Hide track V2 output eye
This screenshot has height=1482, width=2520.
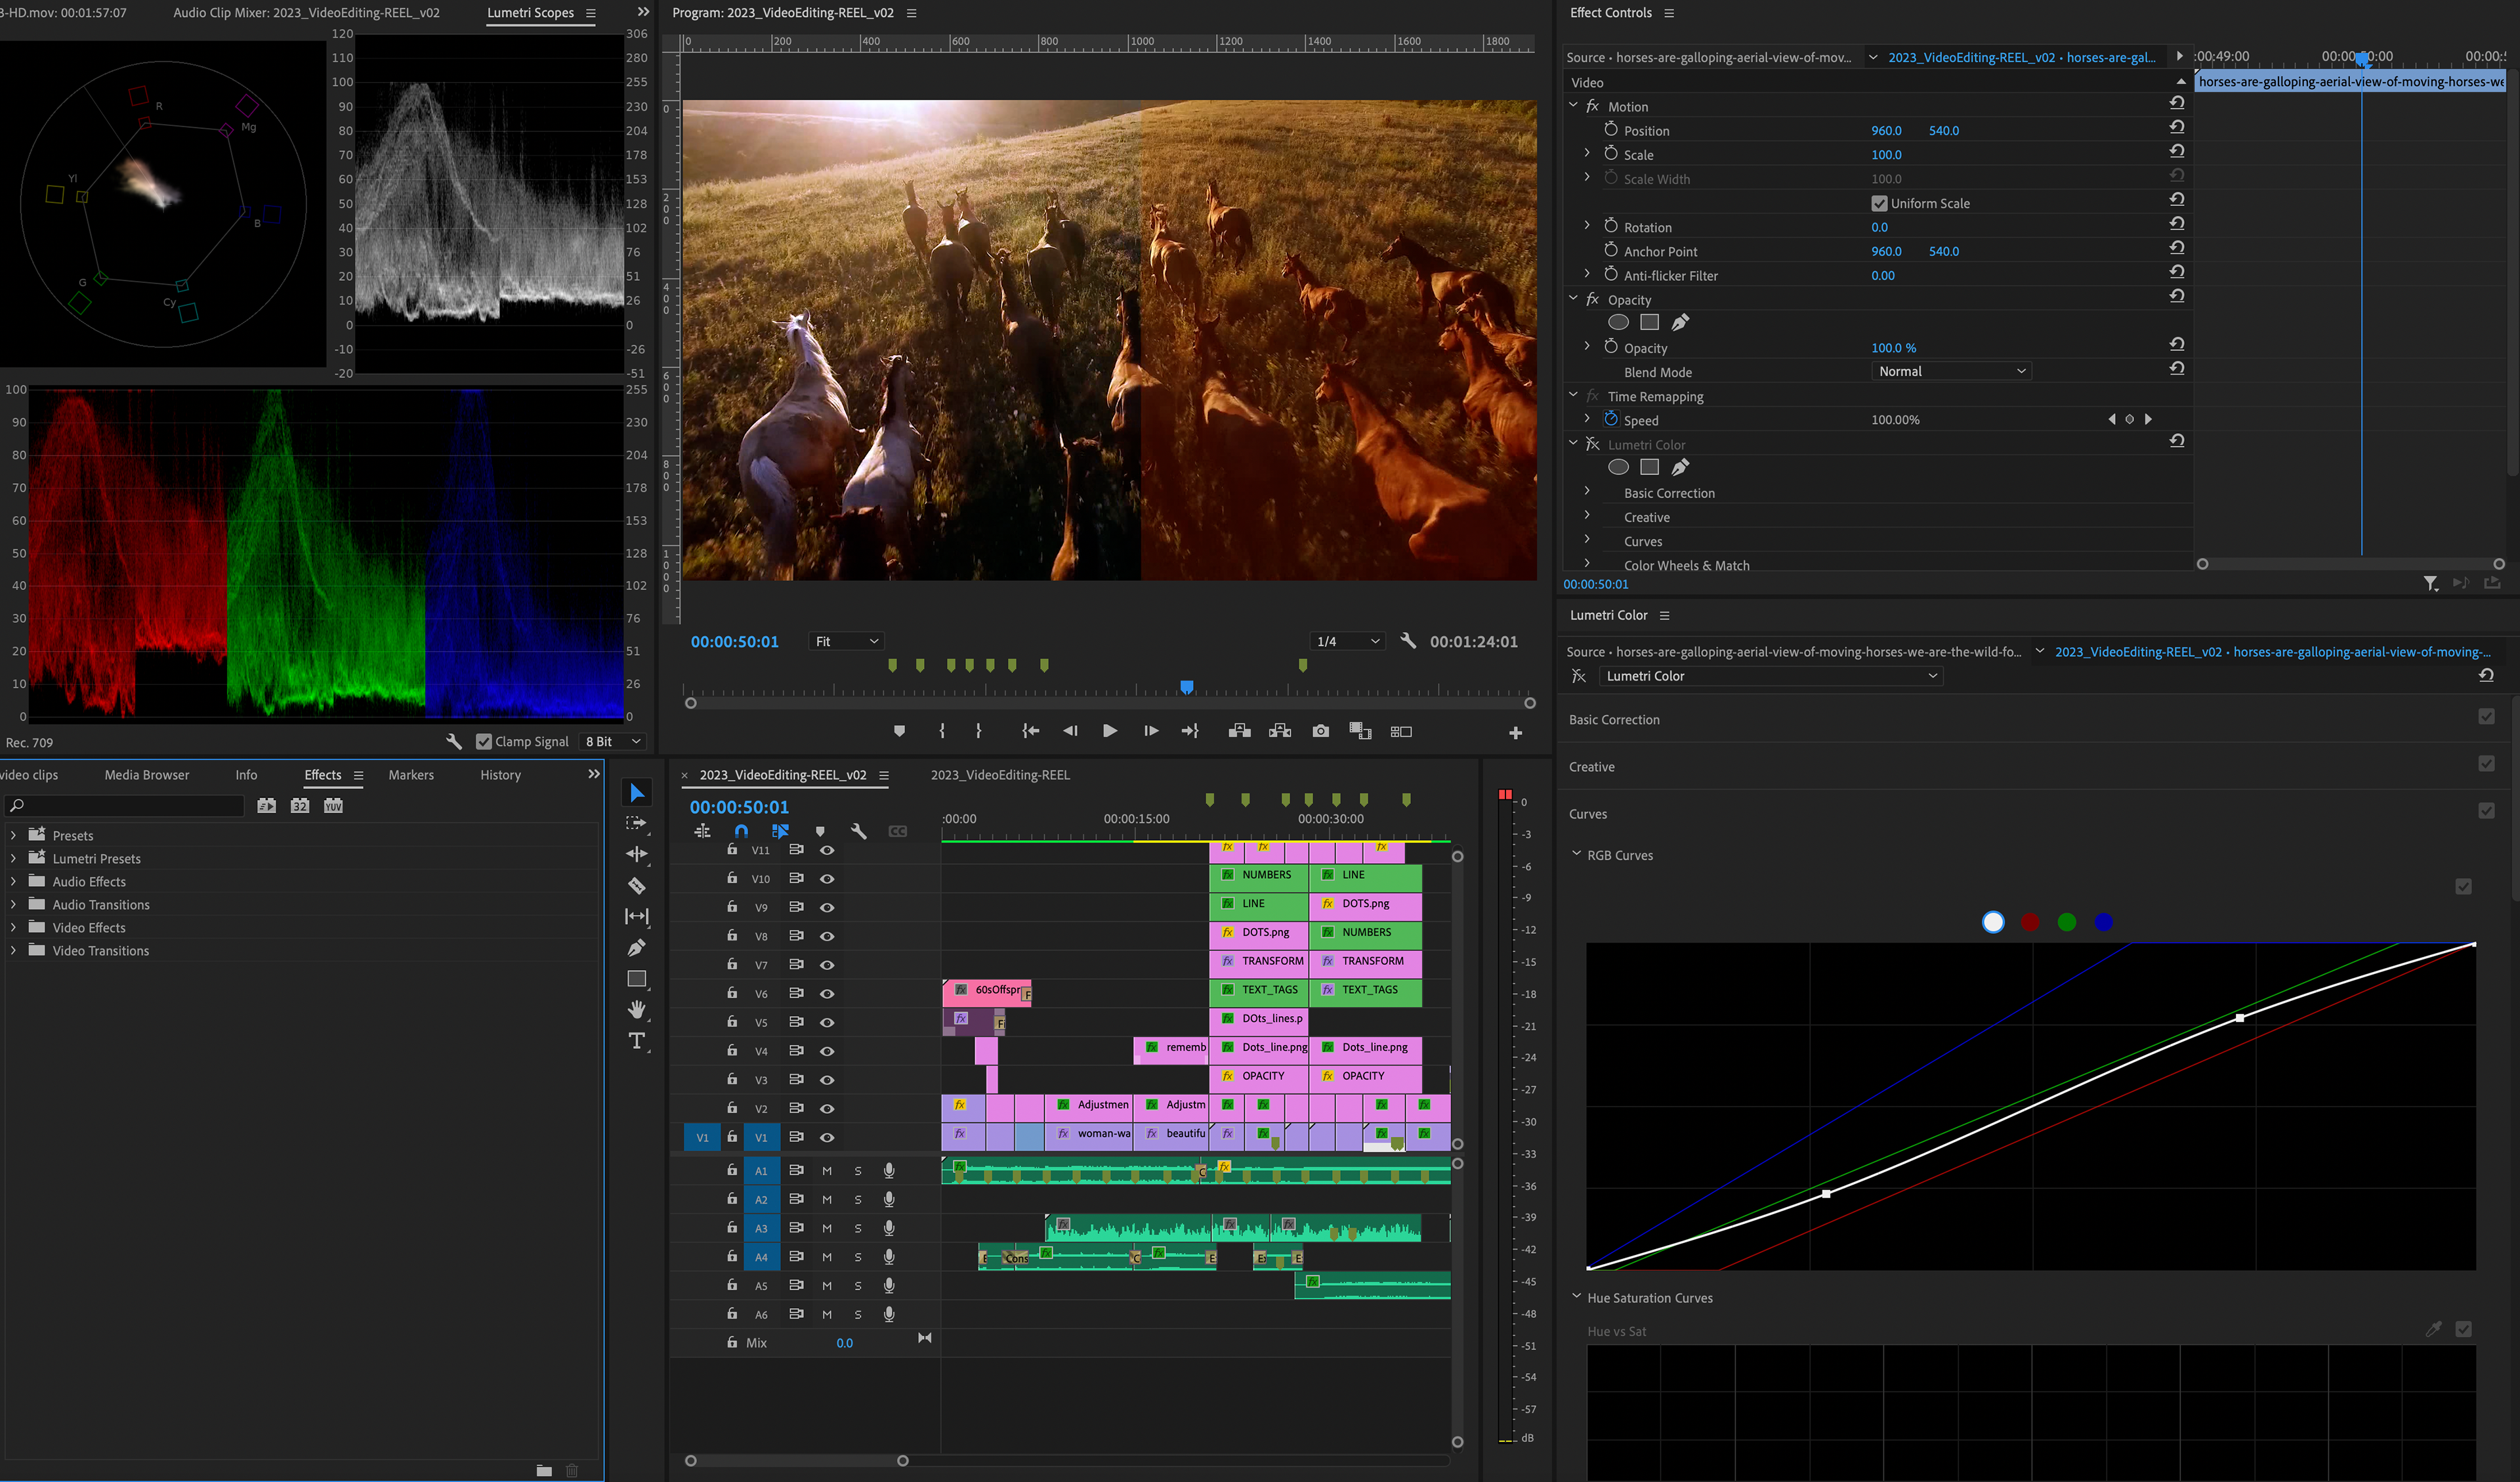click(827, 1108)
